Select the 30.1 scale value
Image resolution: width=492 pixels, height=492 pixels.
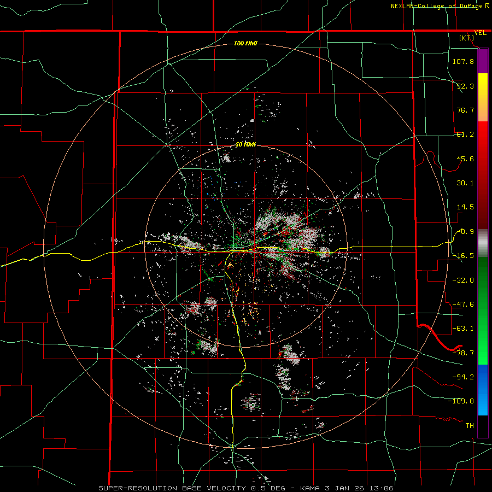465,183
